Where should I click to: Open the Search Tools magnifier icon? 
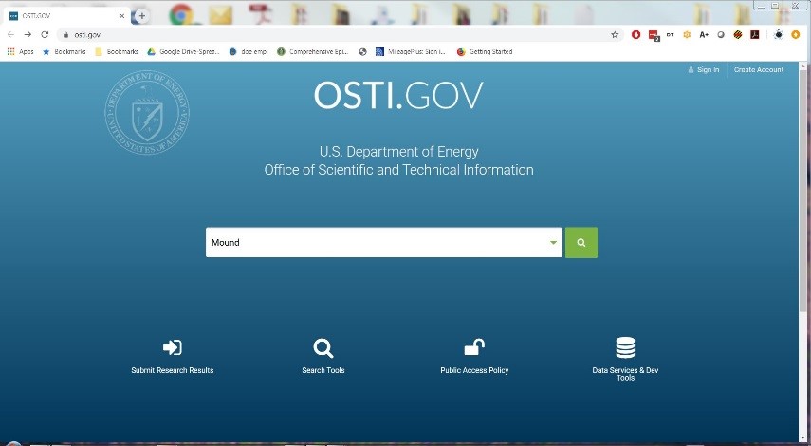pos(323,347)
